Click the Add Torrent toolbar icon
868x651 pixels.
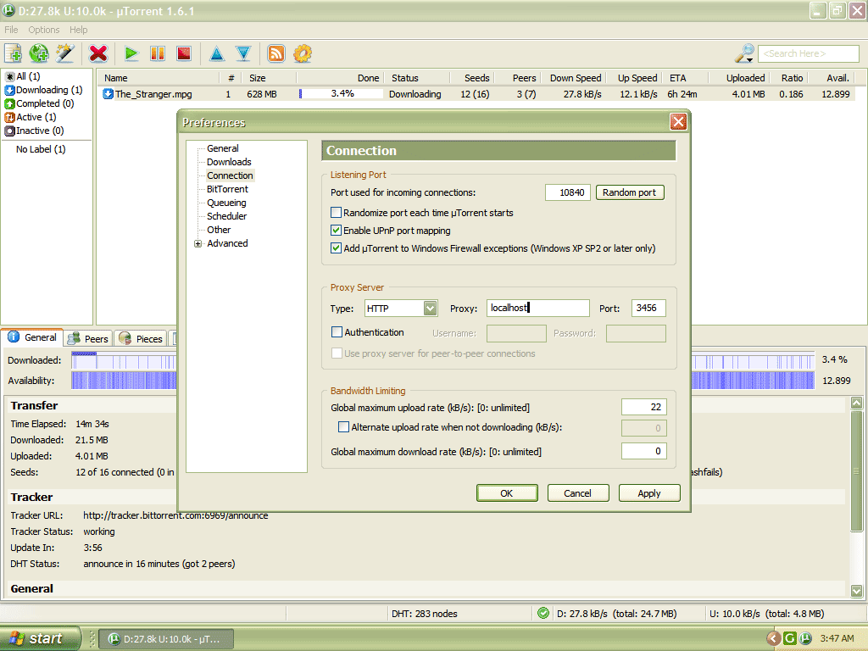(x=14, y=53)
